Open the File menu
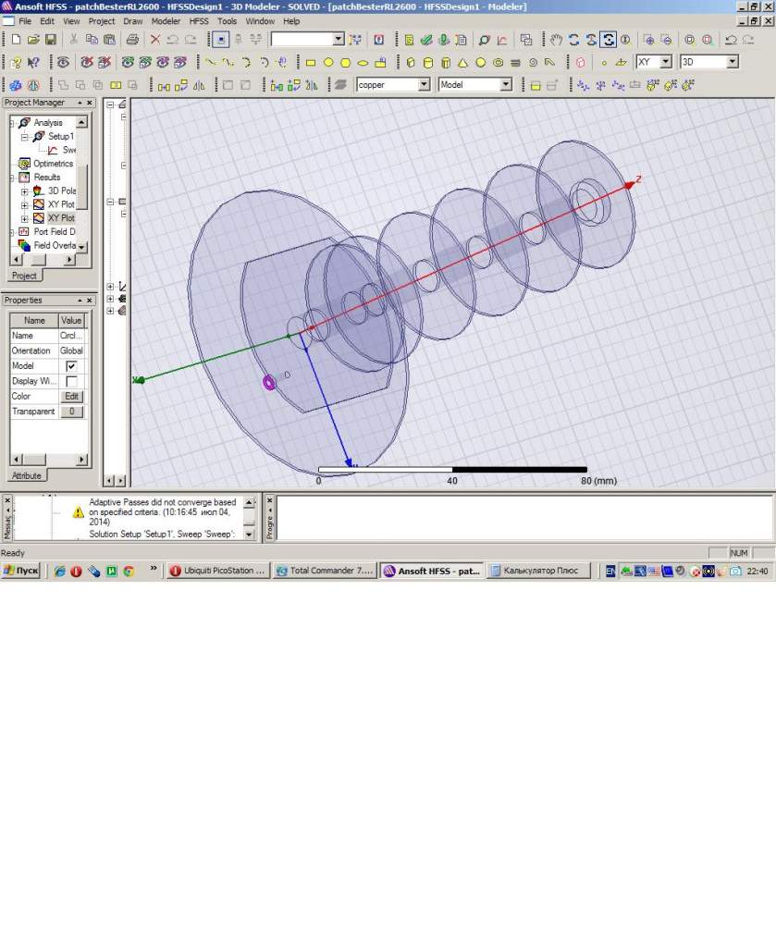This screenshot has height=947, width=776. [25, 21]
